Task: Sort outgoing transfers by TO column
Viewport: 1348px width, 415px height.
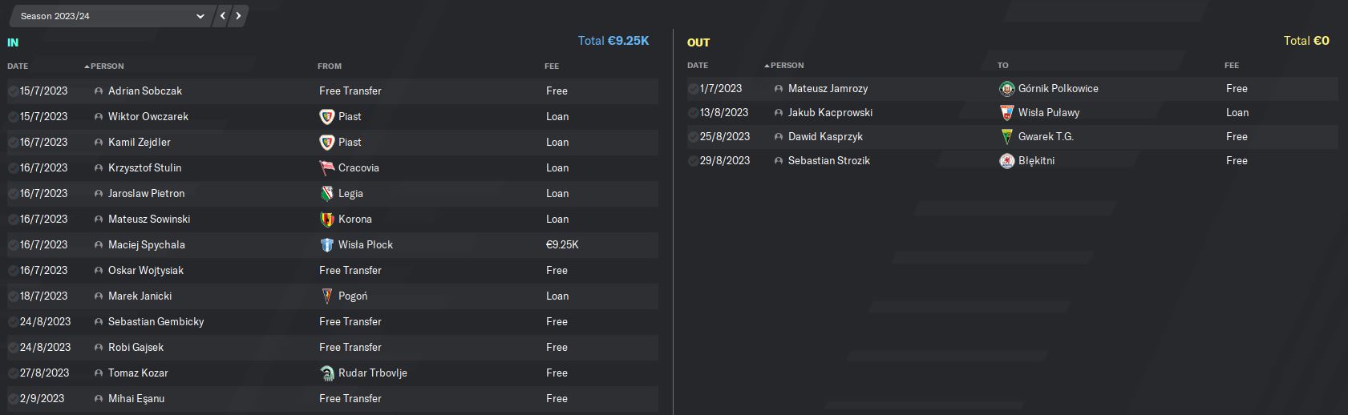Action: tap(1002, 65)
